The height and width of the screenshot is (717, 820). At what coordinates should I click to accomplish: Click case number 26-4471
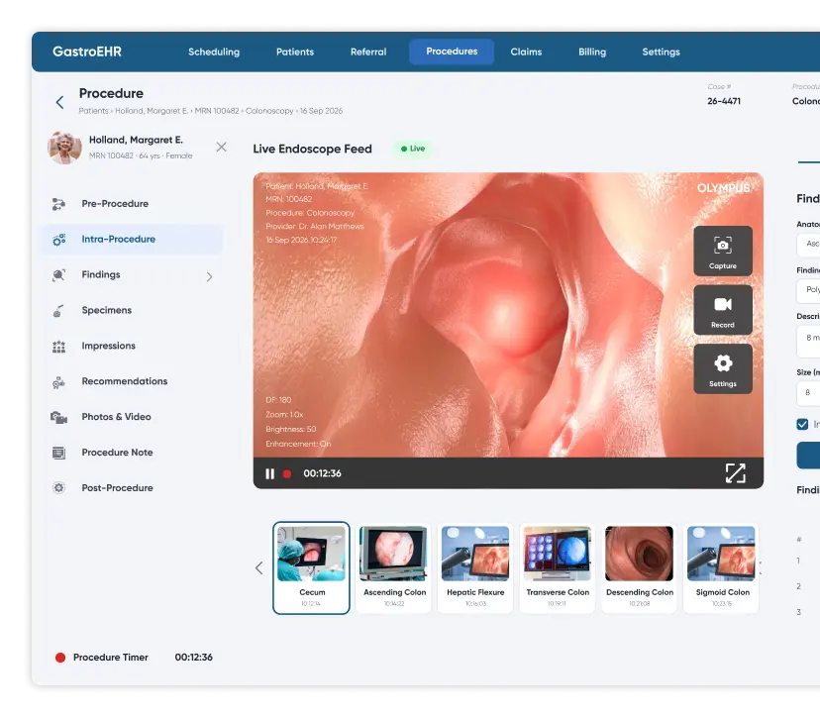724,101
